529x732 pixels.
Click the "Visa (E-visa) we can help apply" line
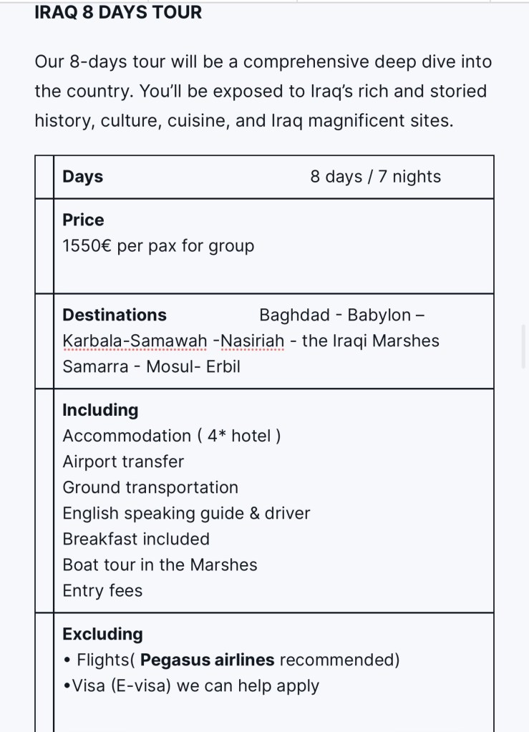(x=194, y=685)
